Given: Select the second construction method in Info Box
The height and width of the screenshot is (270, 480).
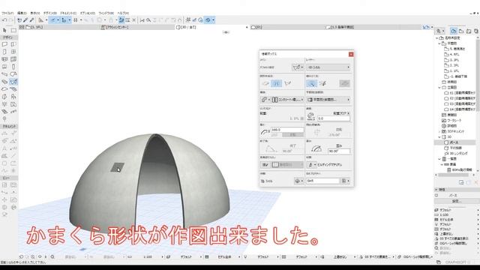Looking at the screenshot, I should 322,83.
